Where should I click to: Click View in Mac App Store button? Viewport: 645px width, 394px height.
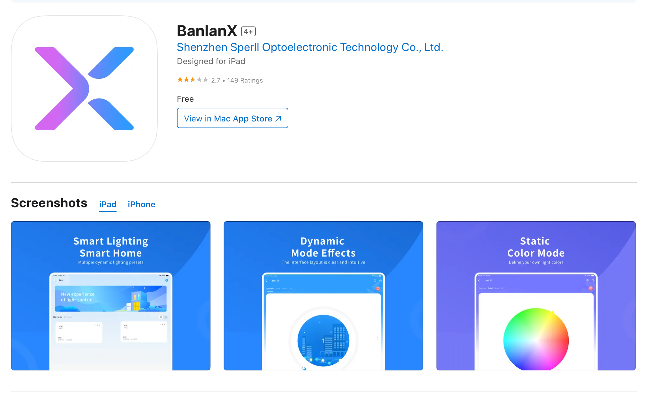(232, 118)
